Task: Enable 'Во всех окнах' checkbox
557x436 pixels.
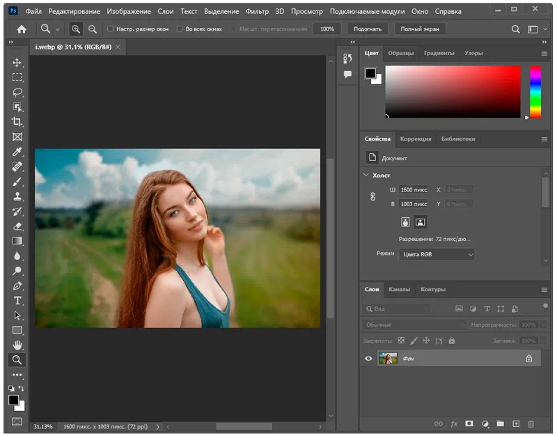Action: point(180,29)
